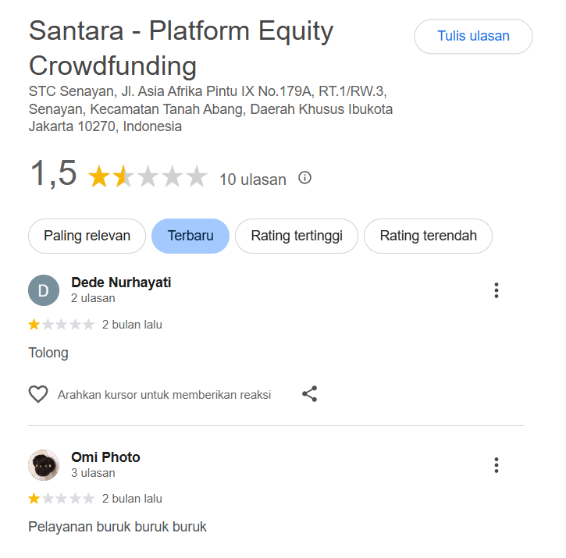This screenshot has width=566, height=558.
Task: Click Omi Photo's profile picture
Action: click(44, 465)
